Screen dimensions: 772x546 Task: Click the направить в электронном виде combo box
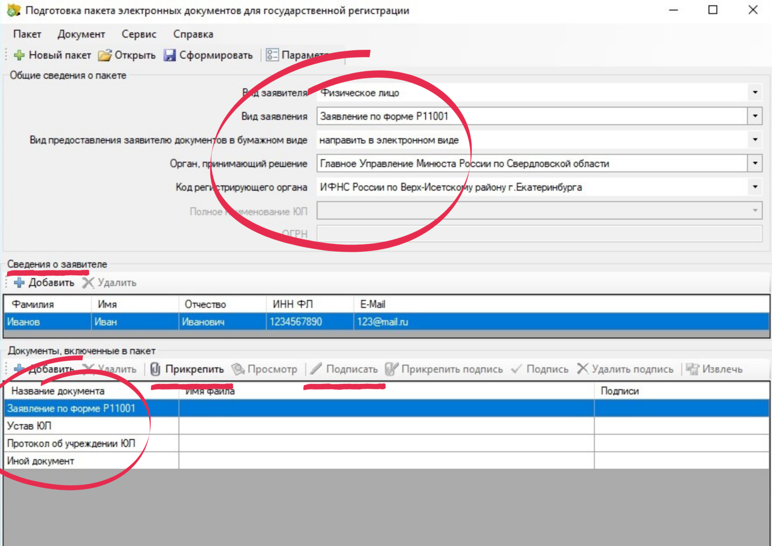(x=539, y=139)
